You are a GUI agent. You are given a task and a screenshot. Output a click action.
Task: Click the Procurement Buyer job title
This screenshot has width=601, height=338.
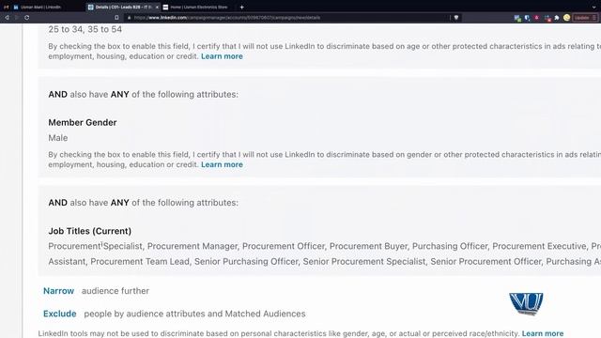(368, 246)
